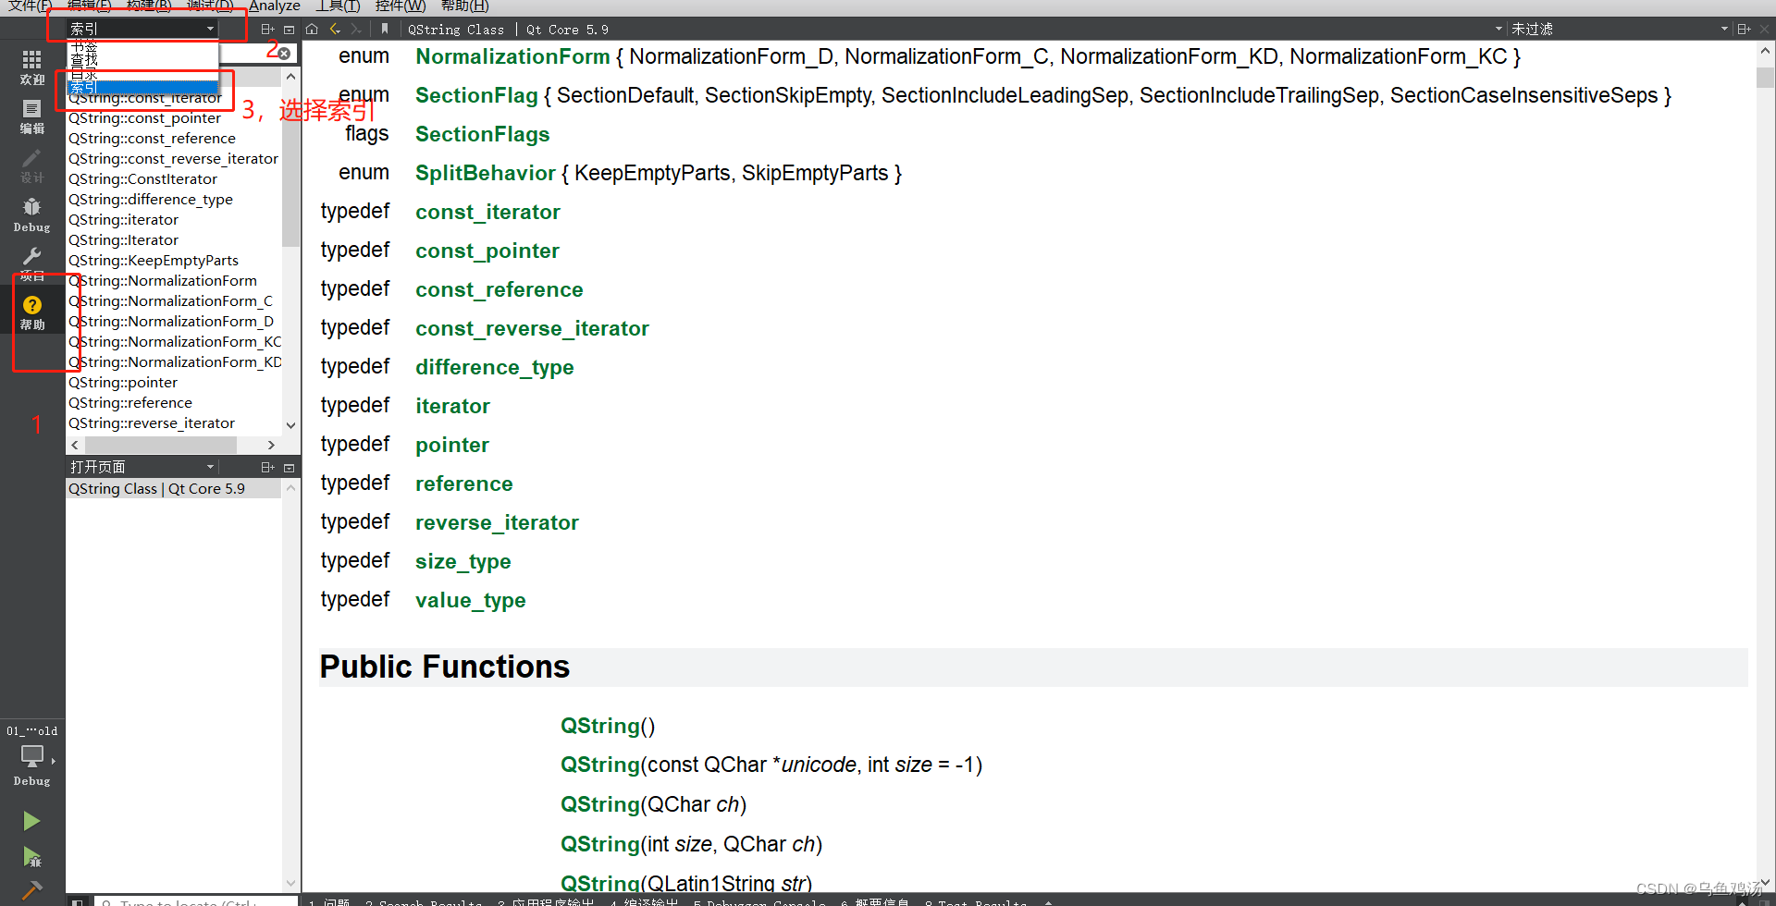
Task: Click the index list vertical scrollbar thumb
Action: click(290, 166)
